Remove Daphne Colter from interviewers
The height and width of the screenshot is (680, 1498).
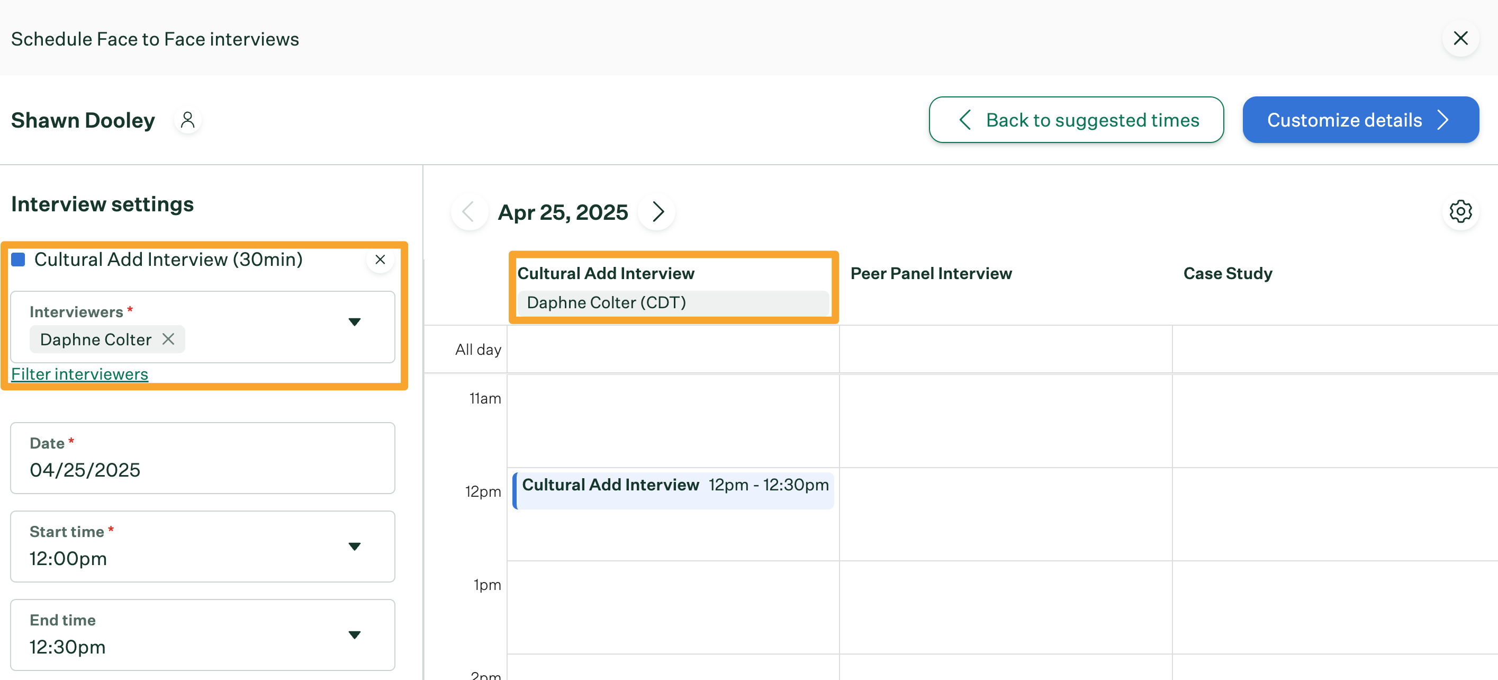click(168, 339)
